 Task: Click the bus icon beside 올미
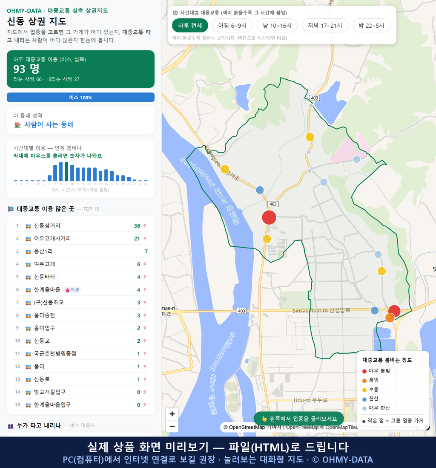click(x=29, y=367)
